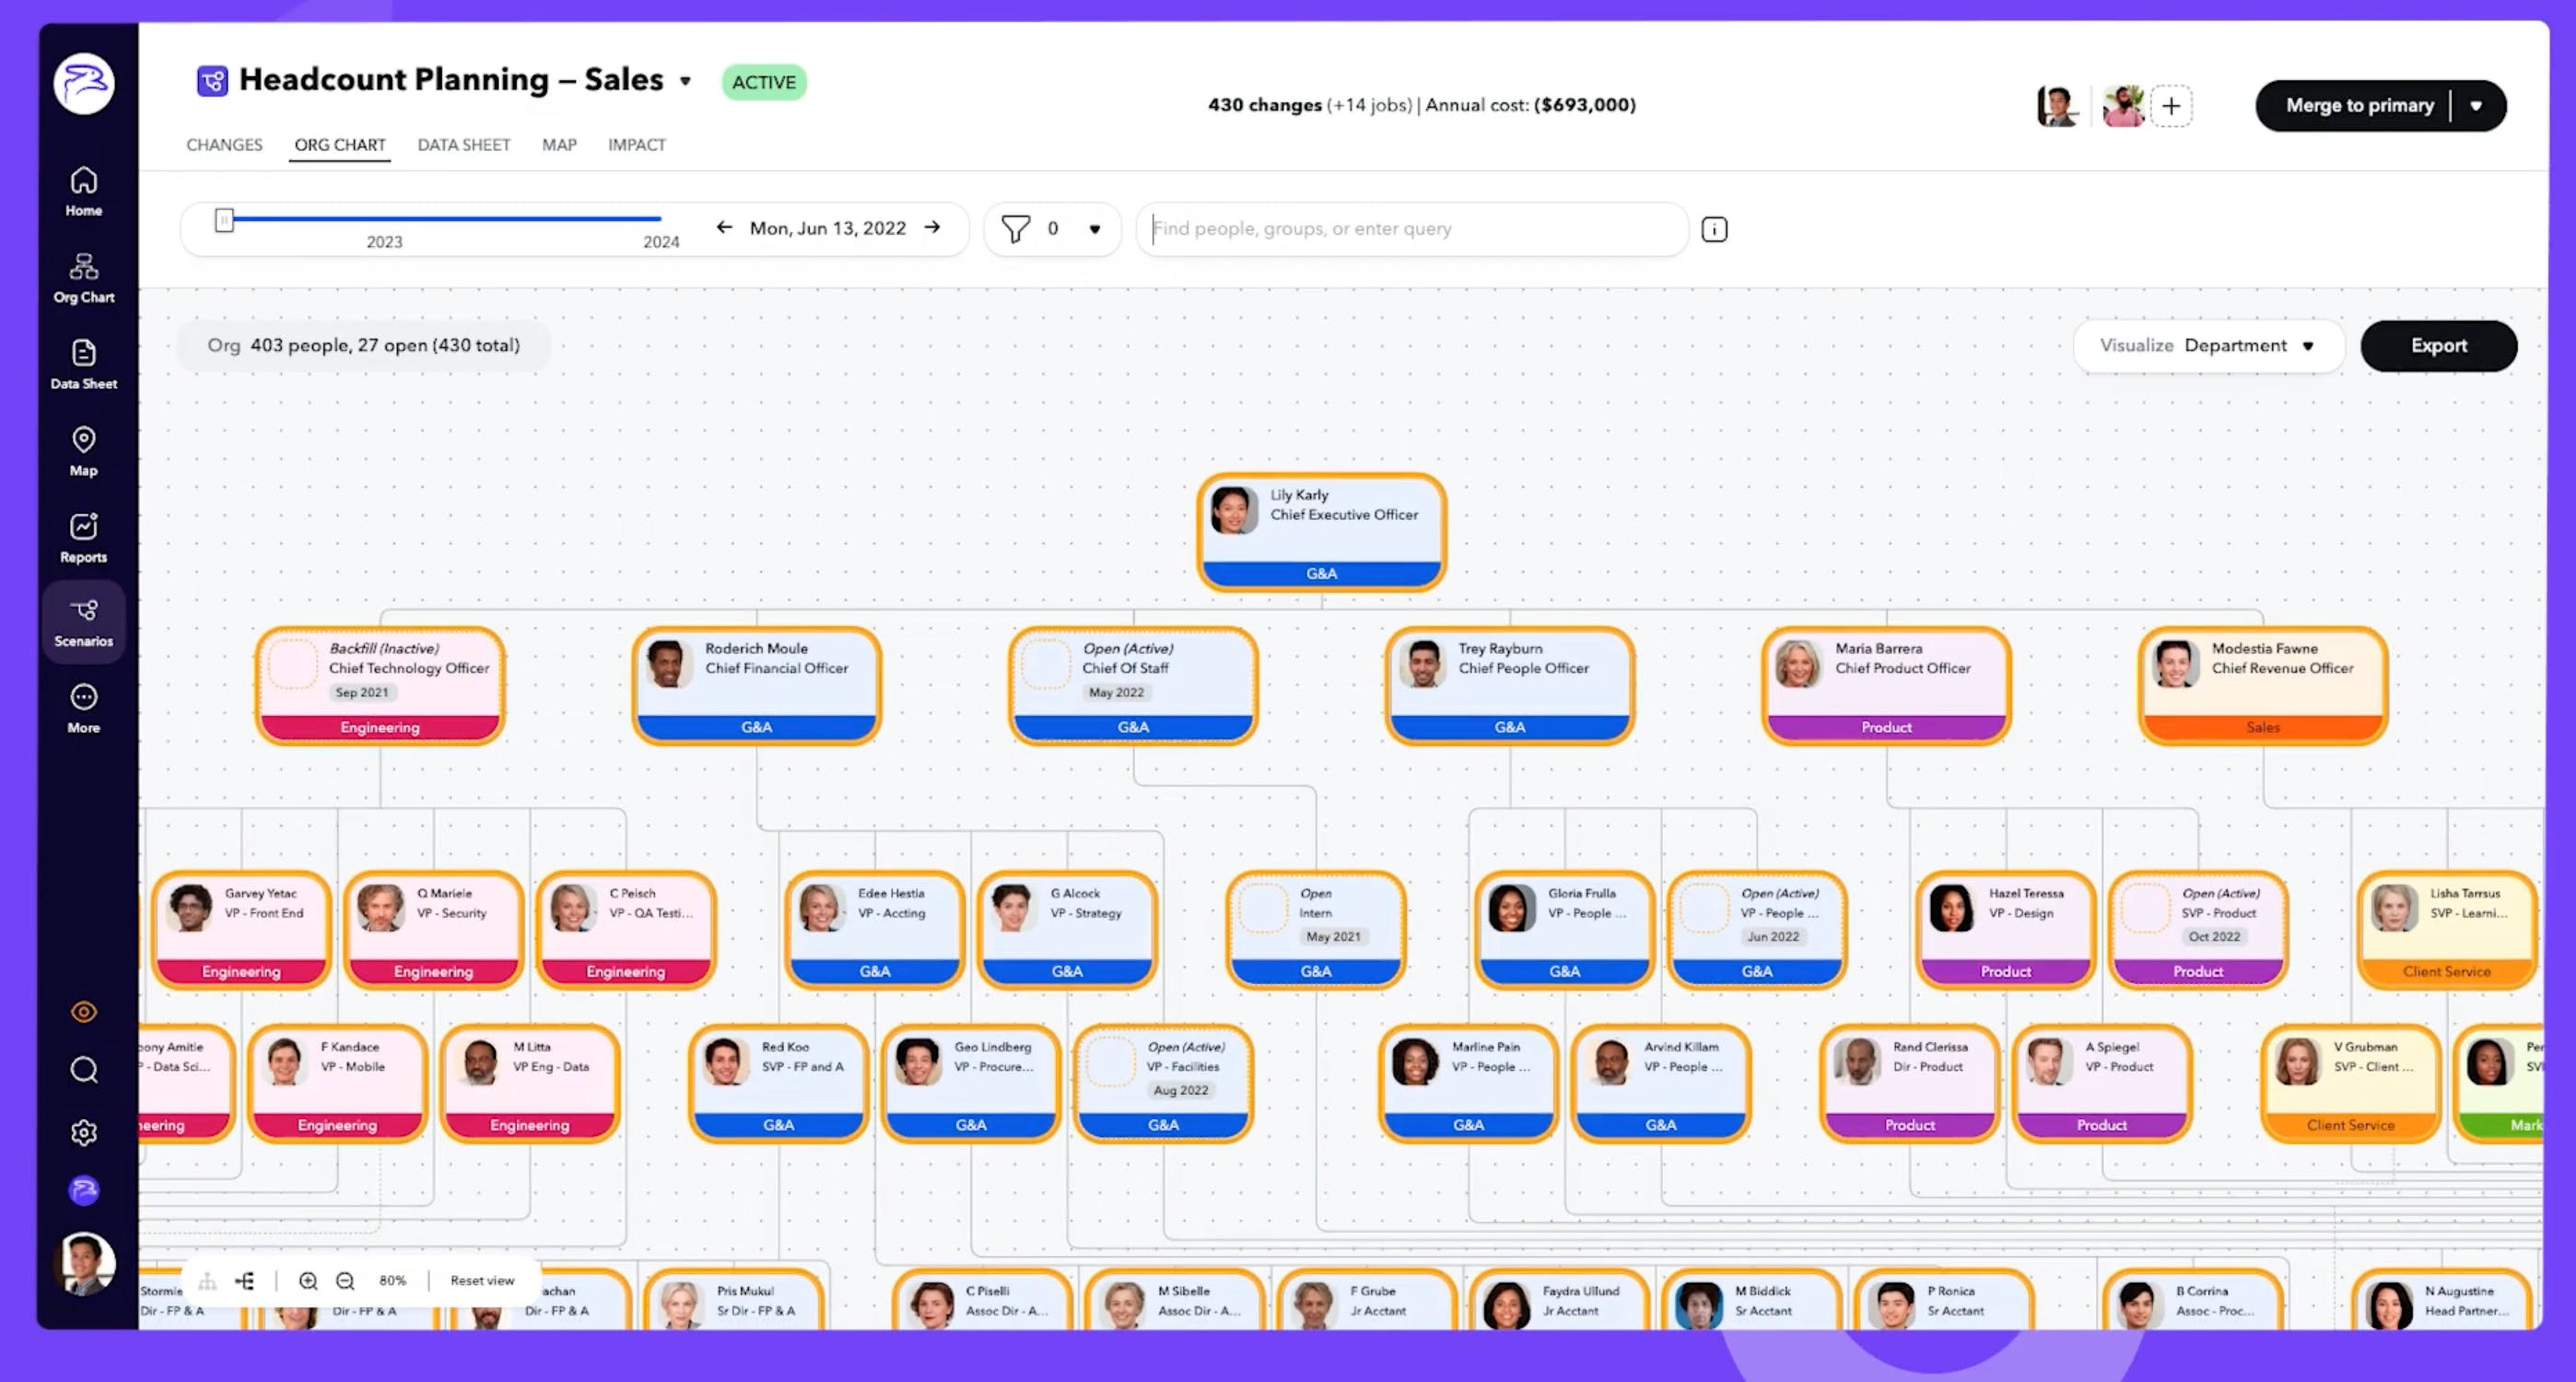2576x1382 pixels.
Task: Click in the Find people search field
Action: click(1412, 229)
